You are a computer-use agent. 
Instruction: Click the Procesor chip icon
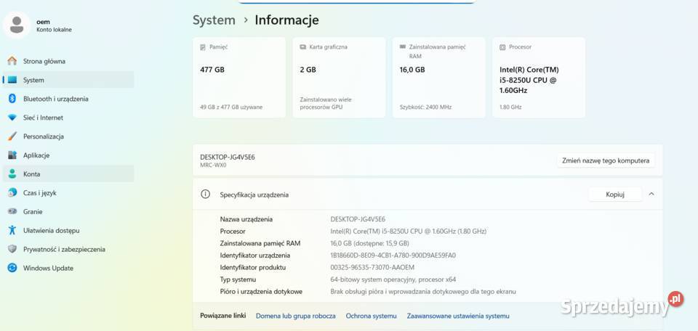click(502, 46)
